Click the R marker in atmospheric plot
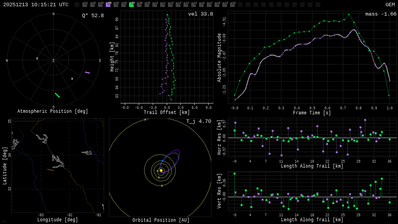The image size is (398, 224). pos(37,59)
